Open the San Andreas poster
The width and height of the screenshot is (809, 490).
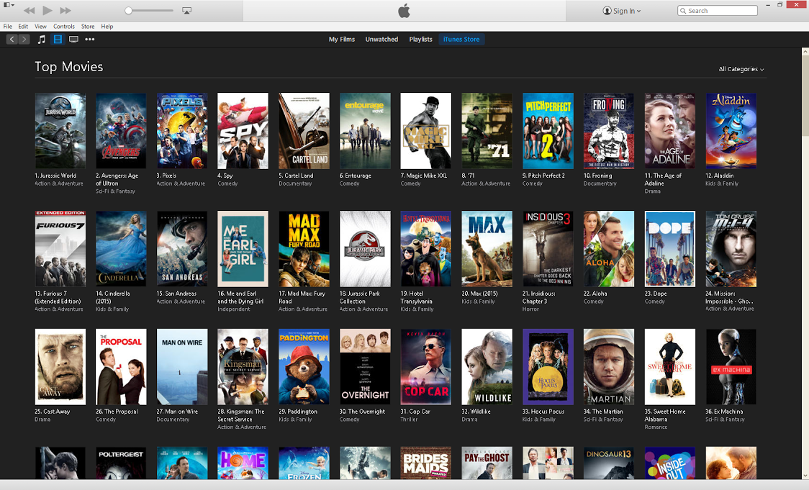[182, 249]
